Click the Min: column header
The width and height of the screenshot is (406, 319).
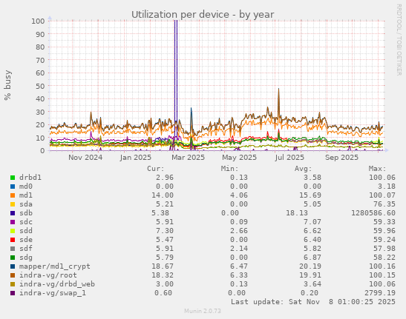(229, 169)
